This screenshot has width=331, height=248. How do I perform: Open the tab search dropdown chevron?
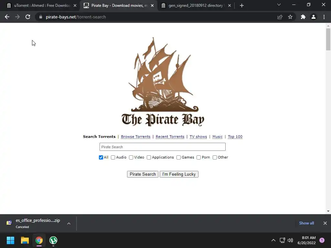[279, 5]
